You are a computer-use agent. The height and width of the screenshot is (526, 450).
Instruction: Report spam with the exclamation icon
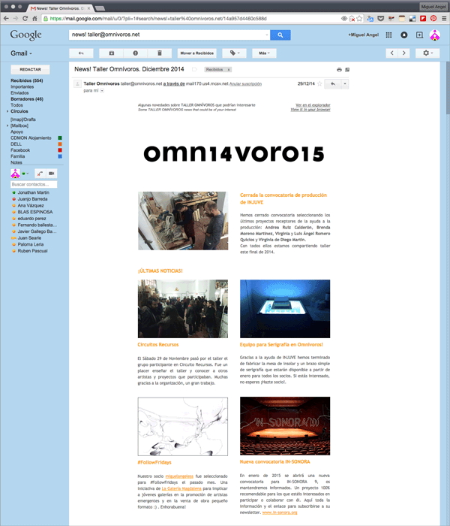coord(135,53)
